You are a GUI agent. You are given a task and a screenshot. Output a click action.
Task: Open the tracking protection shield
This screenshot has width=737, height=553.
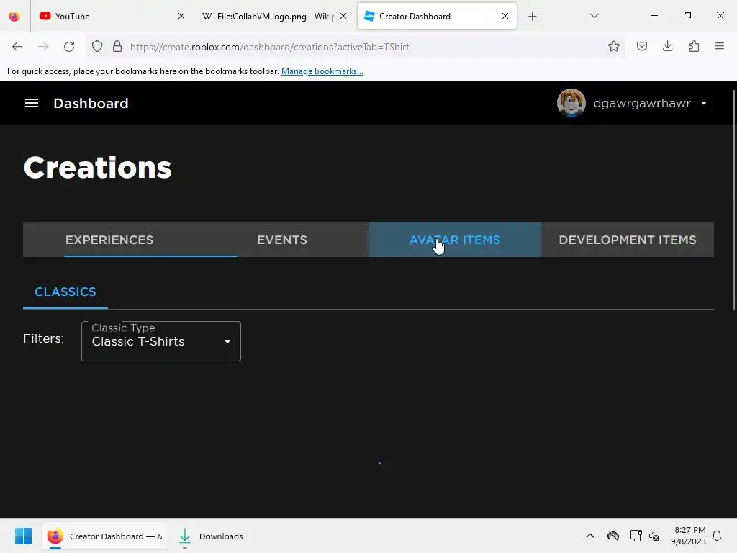pos(97,47)
